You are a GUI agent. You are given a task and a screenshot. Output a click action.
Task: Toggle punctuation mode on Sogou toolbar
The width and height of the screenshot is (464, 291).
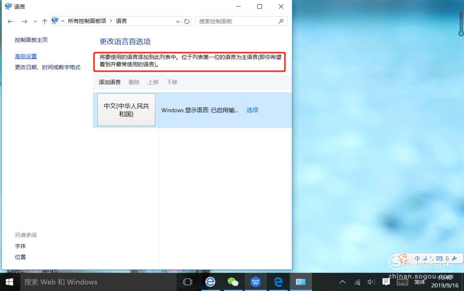432,259
